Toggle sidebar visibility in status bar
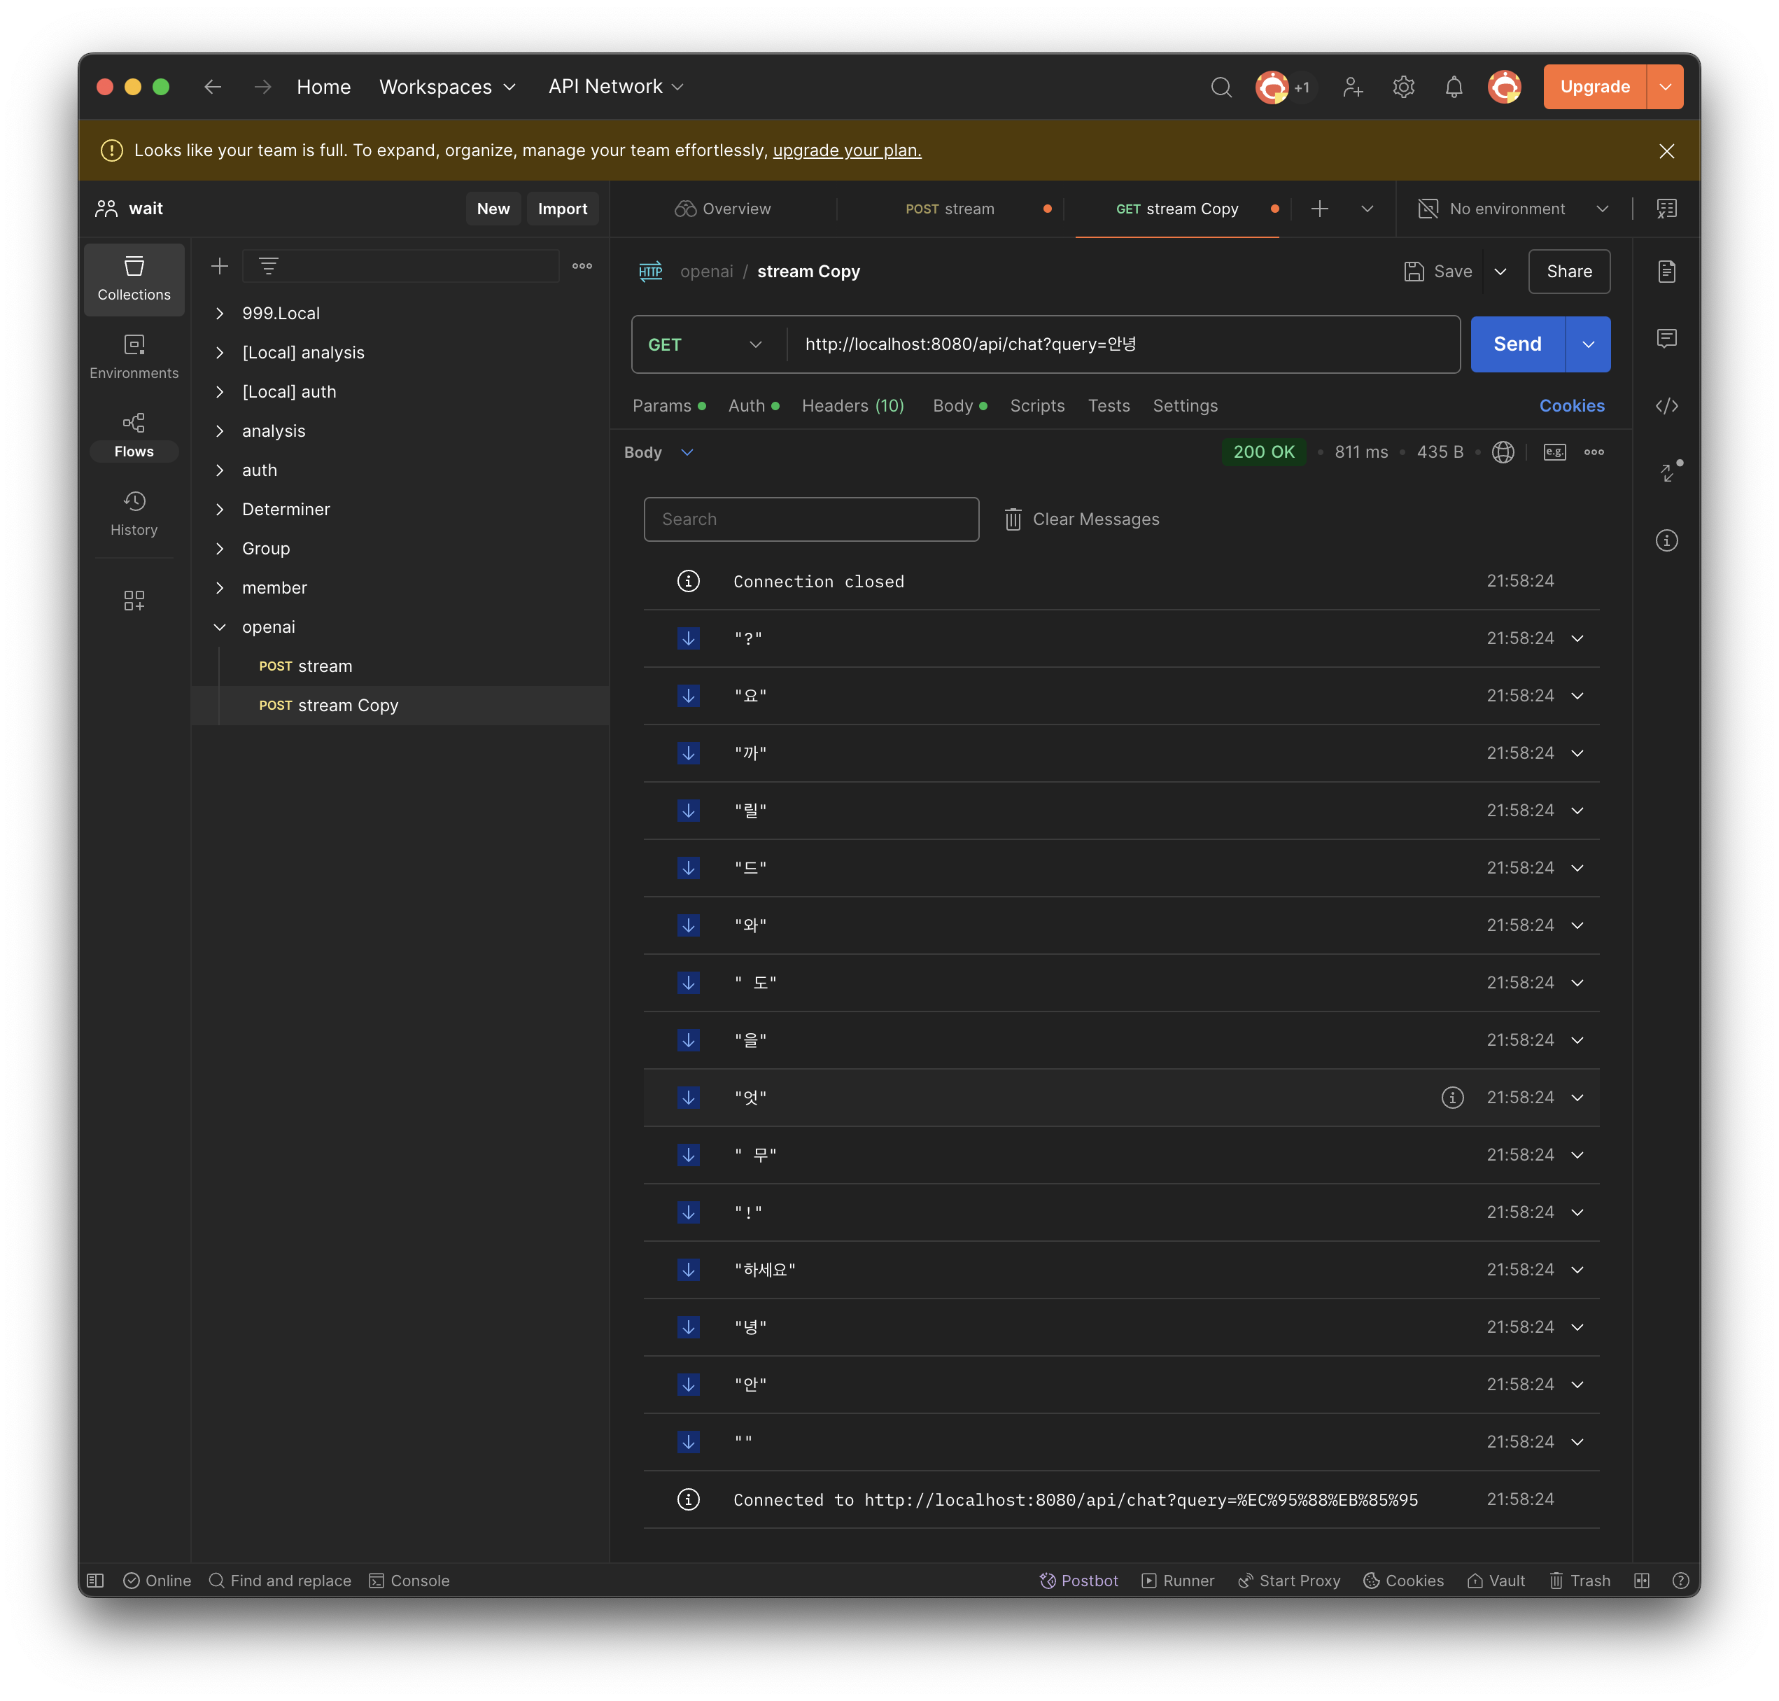The image size is (1779, 1701). pos(95,1581)
